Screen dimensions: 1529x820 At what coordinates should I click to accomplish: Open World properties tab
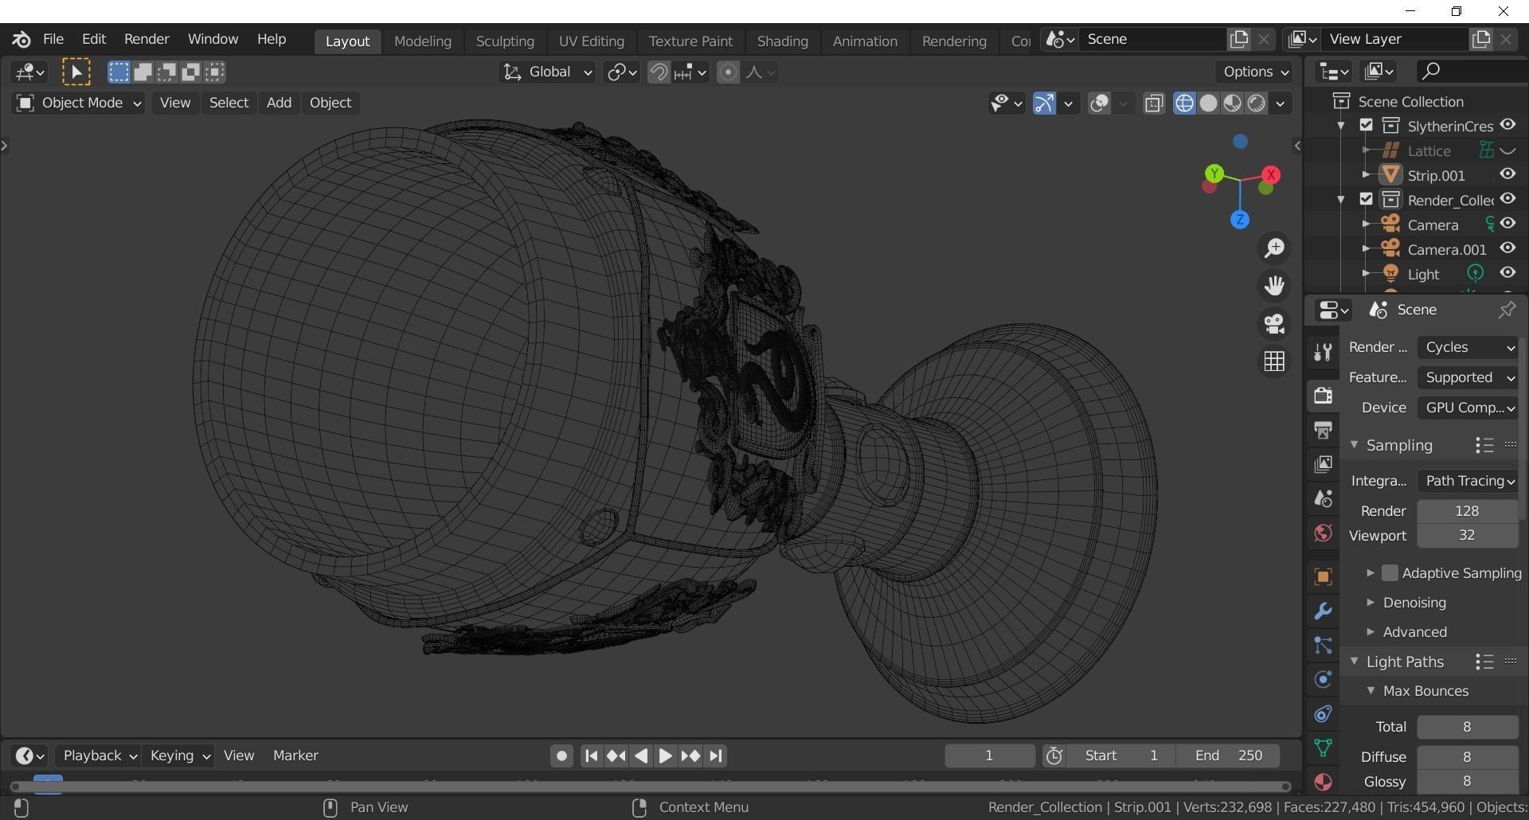1324,533
